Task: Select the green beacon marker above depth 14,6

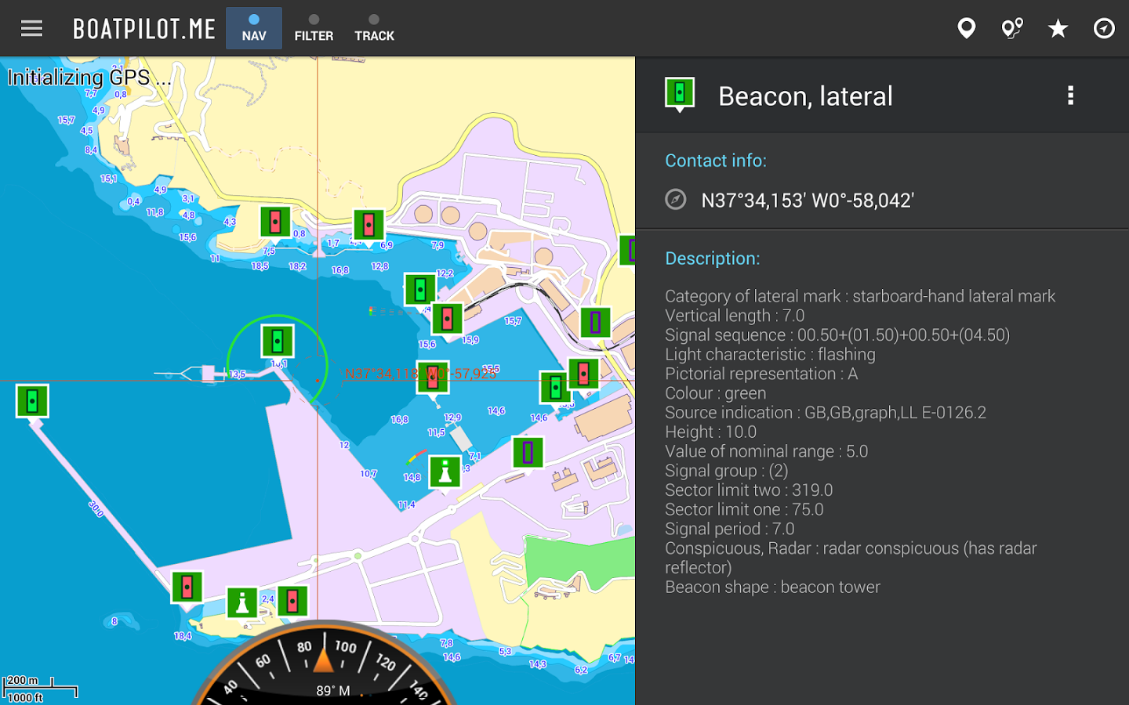Action: pos(555,389)
